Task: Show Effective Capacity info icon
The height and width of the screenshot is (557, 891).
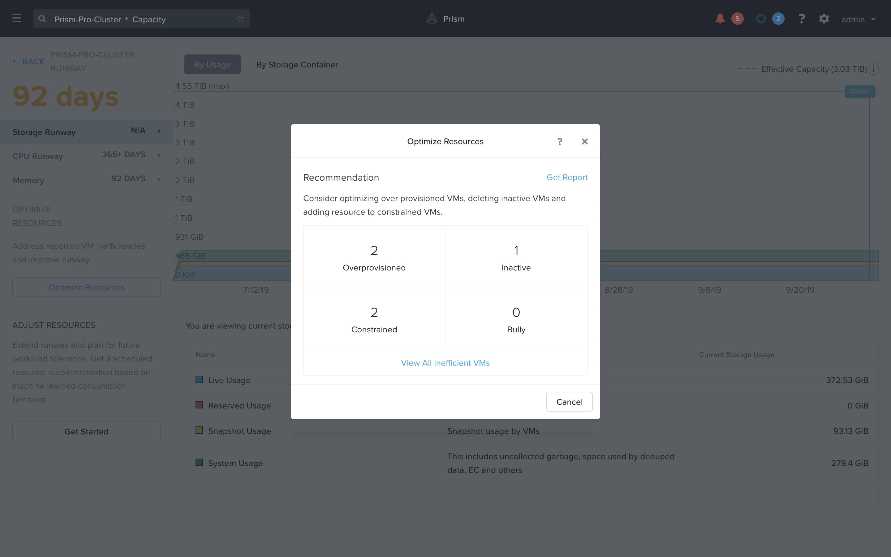Action: 873,69
